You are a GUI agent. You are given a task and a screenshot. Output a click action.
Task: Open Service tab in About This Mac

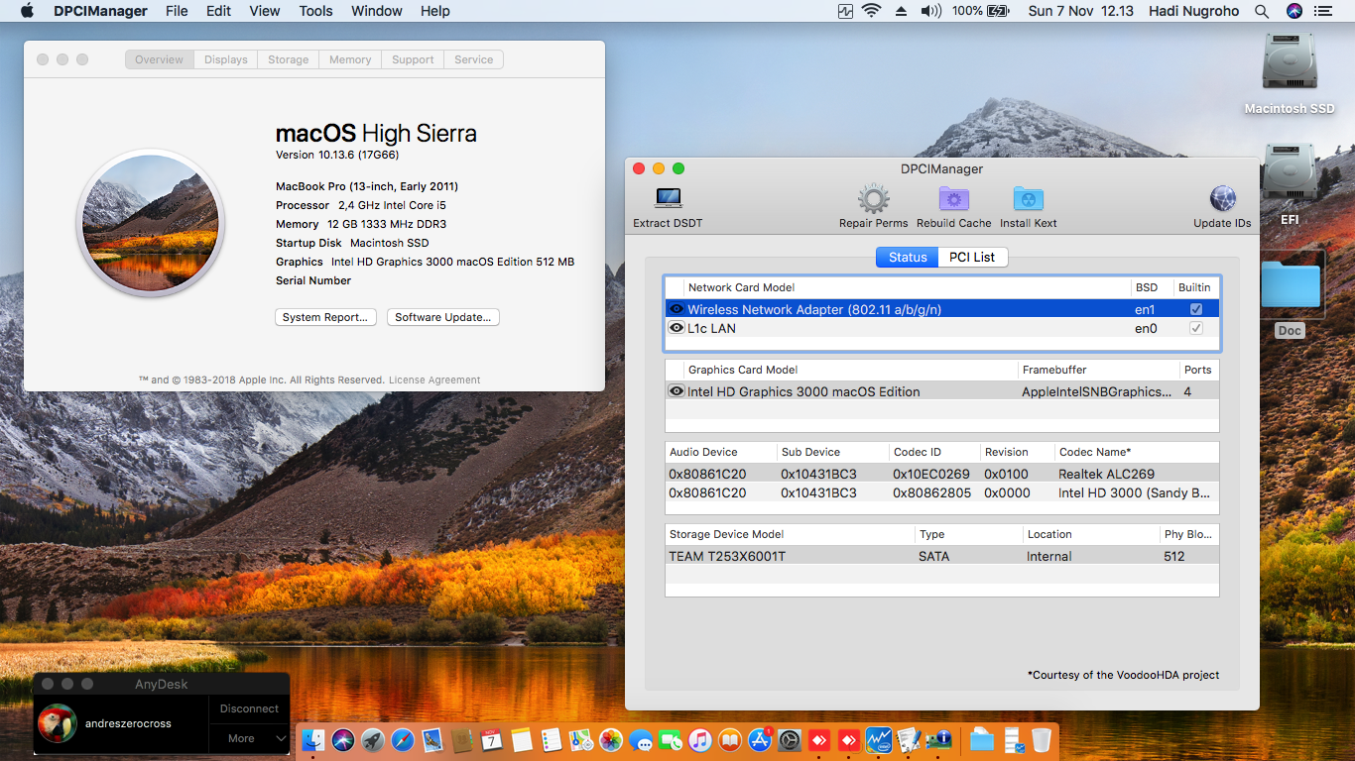click(x=474, y=59)
